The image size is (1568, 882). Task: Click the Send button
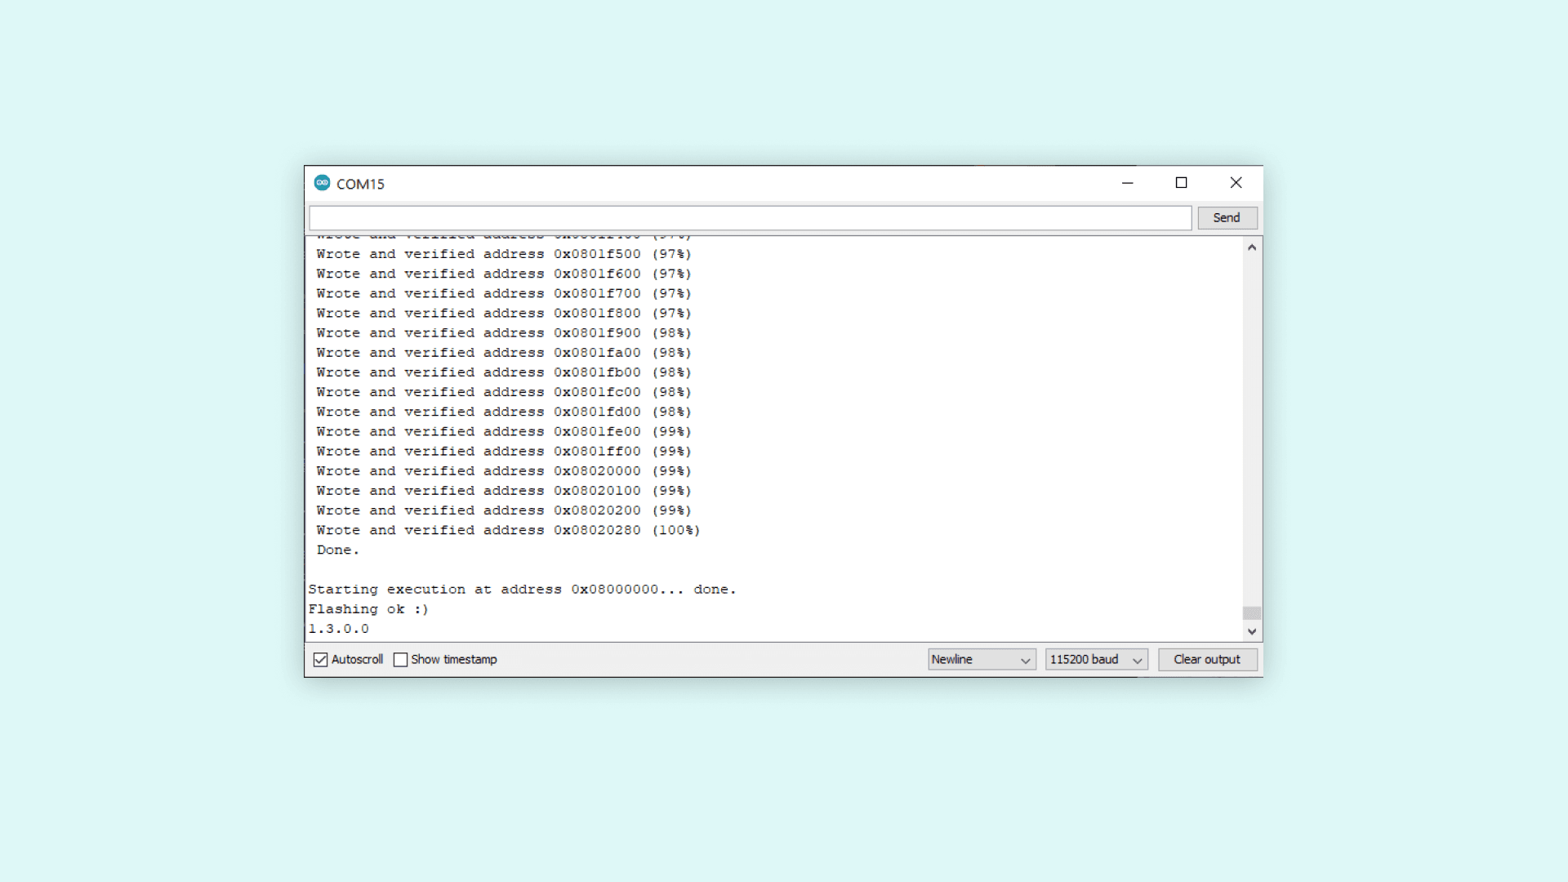[x=1227, y=218]
